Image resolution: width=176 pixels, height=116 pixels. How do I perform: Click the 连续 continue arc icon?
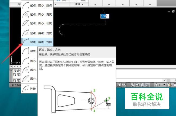pos(26,89)
